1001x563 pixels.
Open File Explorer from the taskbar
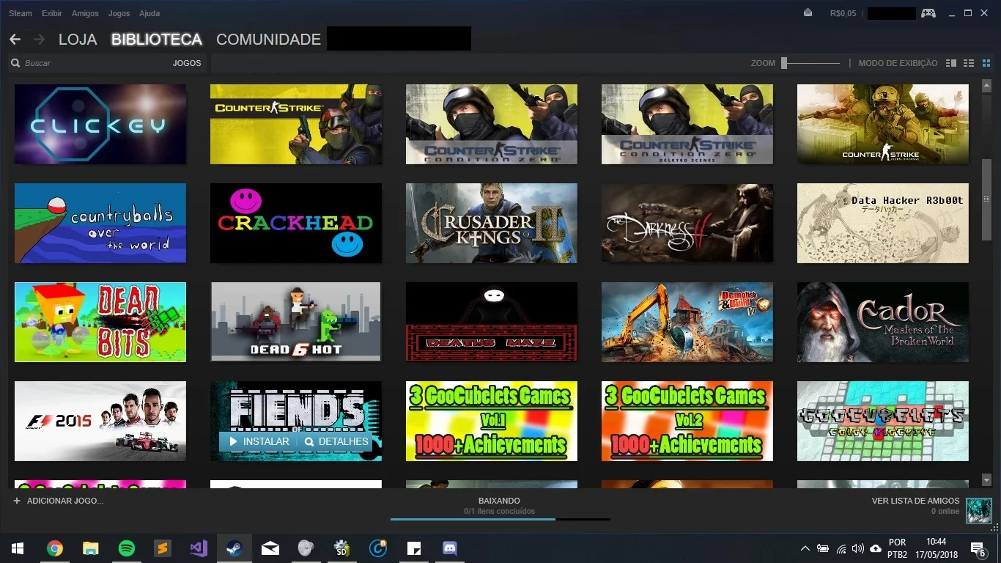90,548
